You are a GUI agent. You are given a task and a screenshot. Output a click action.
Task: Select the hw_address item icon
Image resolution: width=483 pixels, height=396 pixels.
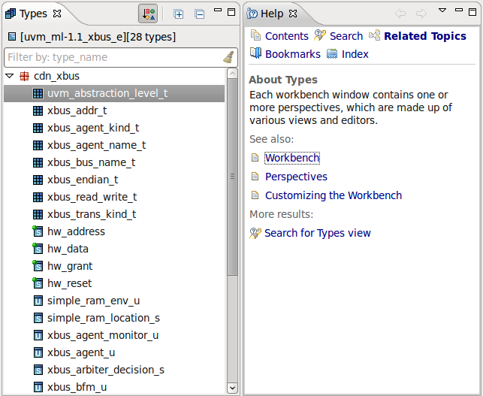38,231
